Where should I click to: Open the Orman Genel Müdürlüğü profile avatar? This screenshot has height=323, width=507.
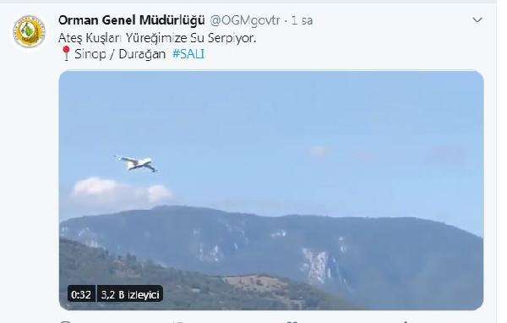pyautogui.click(x=29, y=31)
